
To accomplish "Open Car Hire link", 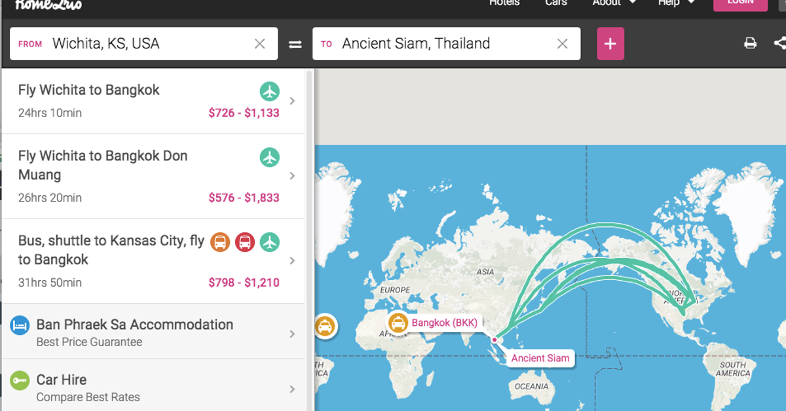I will (153, 386).
